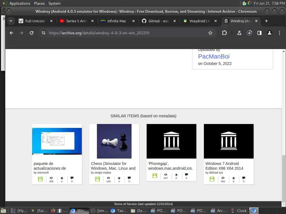
Task: Open the Extensions puzzle-piece menu
Action: point(224,33)
